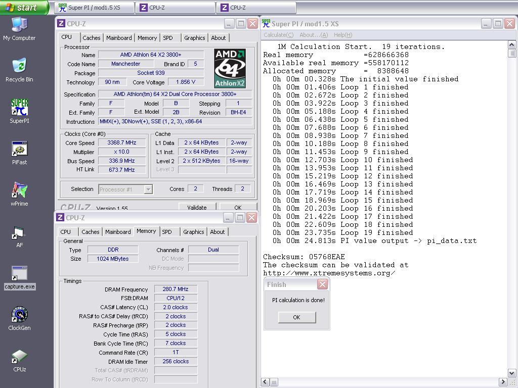Open Graphics tab in lower CPU-Z window
This screenshot has width=518, height=388.
pyautogui.click(x=194, y=232)
